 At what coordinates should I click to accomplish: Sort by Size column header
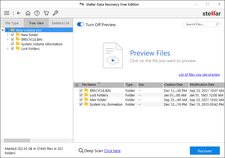150,85
